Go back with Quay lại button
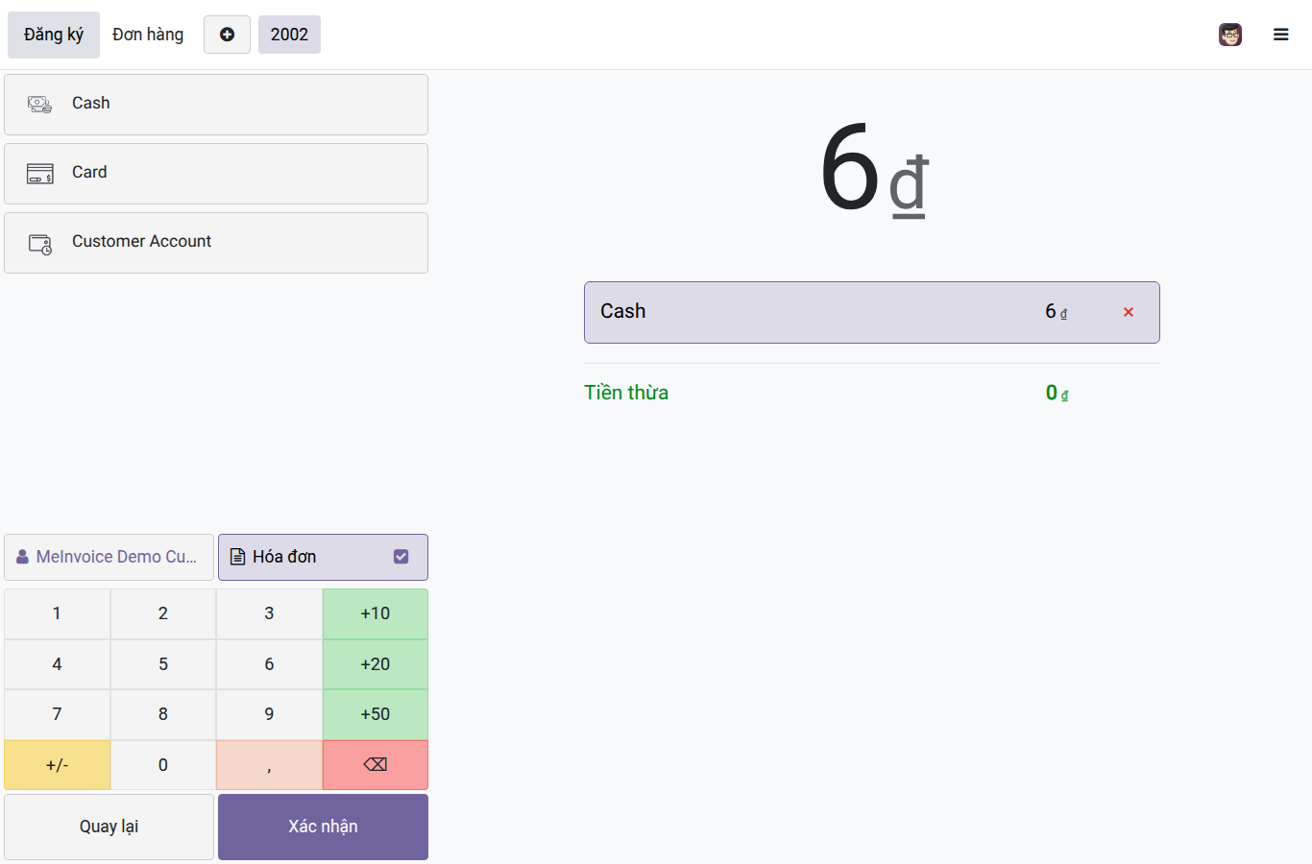The width and height of the screenshot is (1312, 864). pyautogui.click(x=109, y=827)
